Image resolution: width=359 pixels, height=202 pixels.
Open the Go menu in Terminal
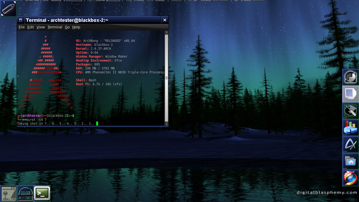tap(67, 27)
